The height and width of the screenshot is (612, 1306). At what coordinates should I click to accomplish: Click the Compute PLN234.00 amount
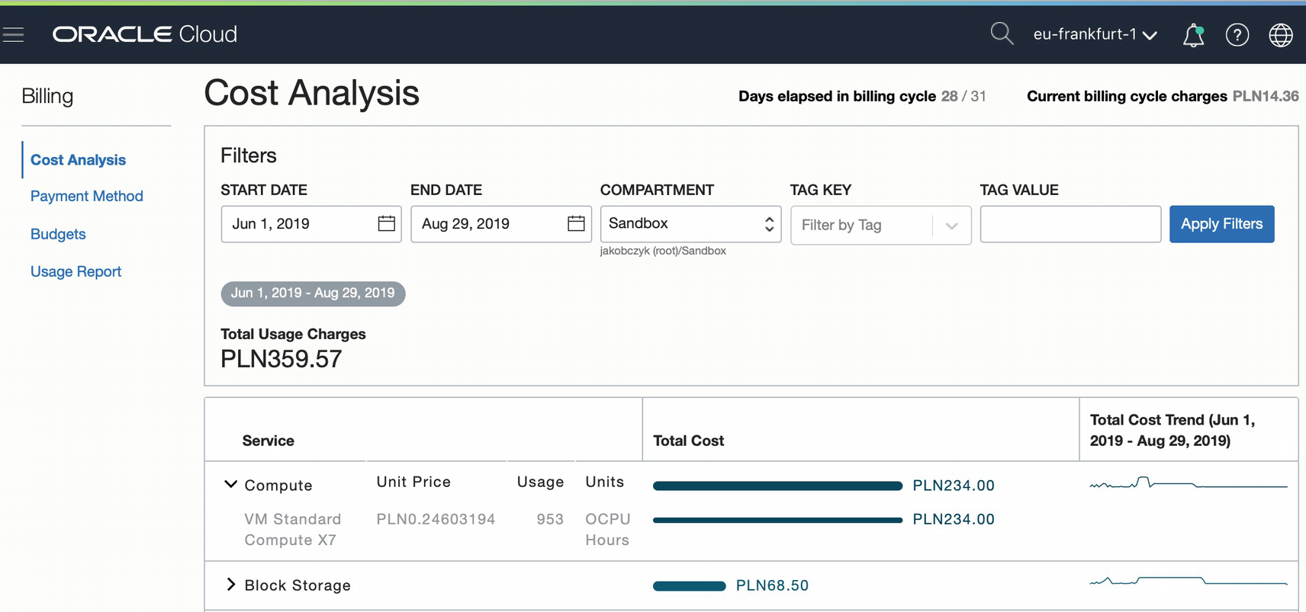tap(954, 485)
